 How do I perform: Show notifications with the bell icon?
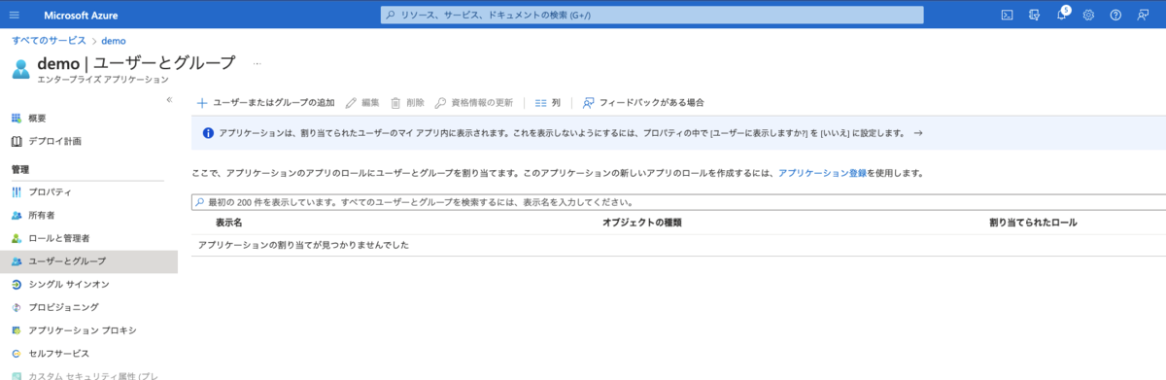(x=1062, y=15)
